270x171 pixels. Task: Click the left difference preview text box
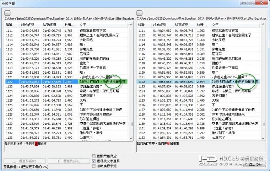coord(69,147)
